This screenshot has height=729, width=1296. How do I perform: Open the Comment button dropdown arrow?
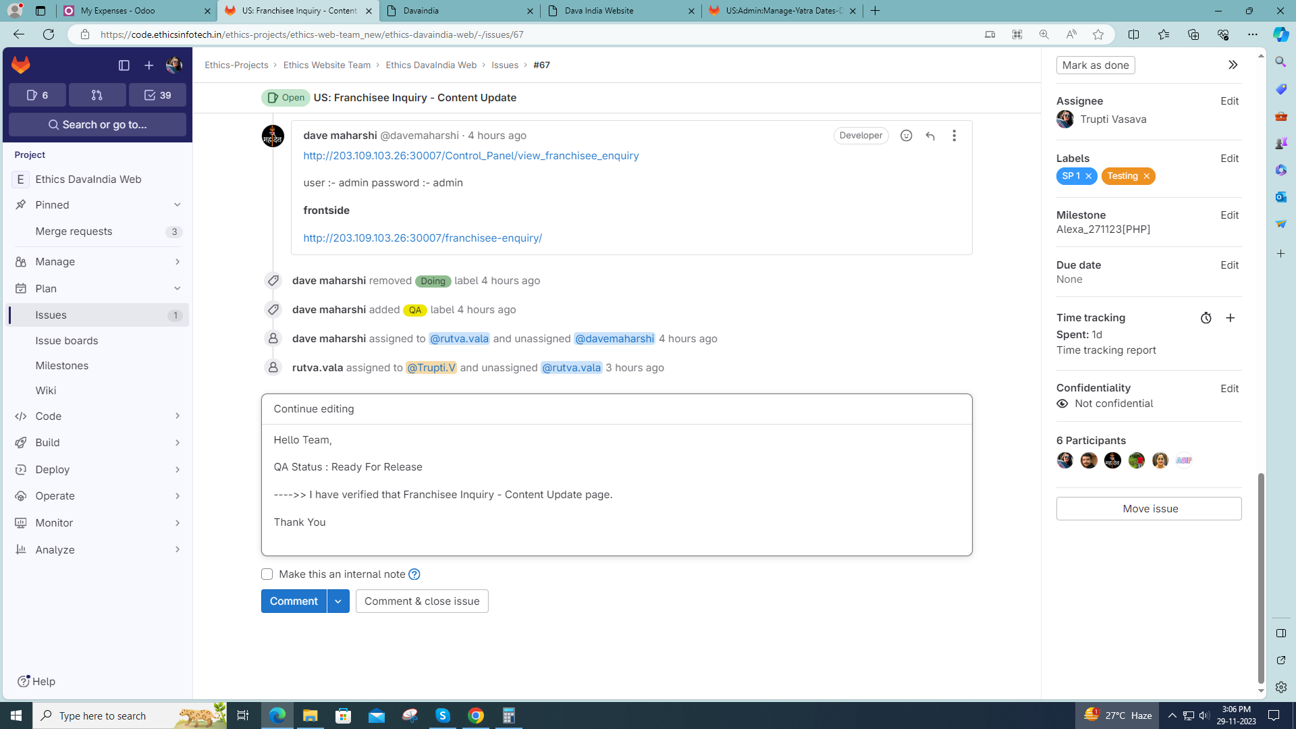point(338,601)
